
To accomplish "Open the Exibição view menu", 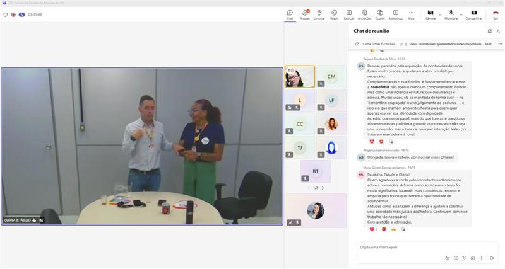I will click(x=348, y=14).
